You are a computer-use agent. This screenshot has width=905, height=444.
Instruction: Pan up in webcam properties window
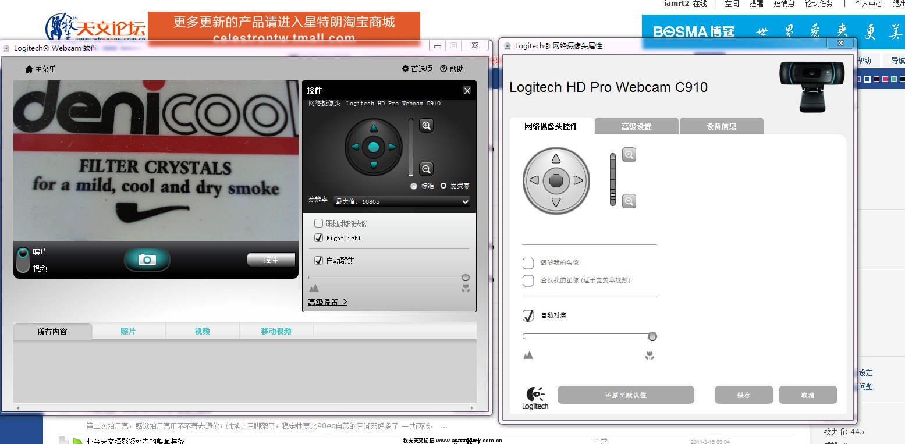point(556,159)
